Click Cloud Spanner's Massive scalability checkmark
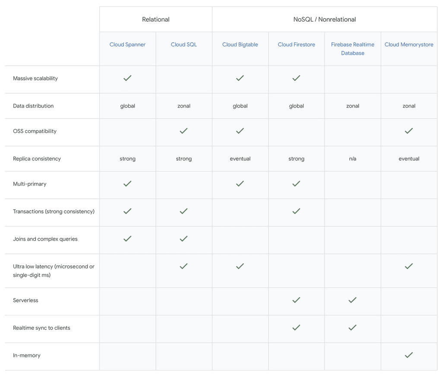Screen dimensions: 442x376 pos(127,78)
